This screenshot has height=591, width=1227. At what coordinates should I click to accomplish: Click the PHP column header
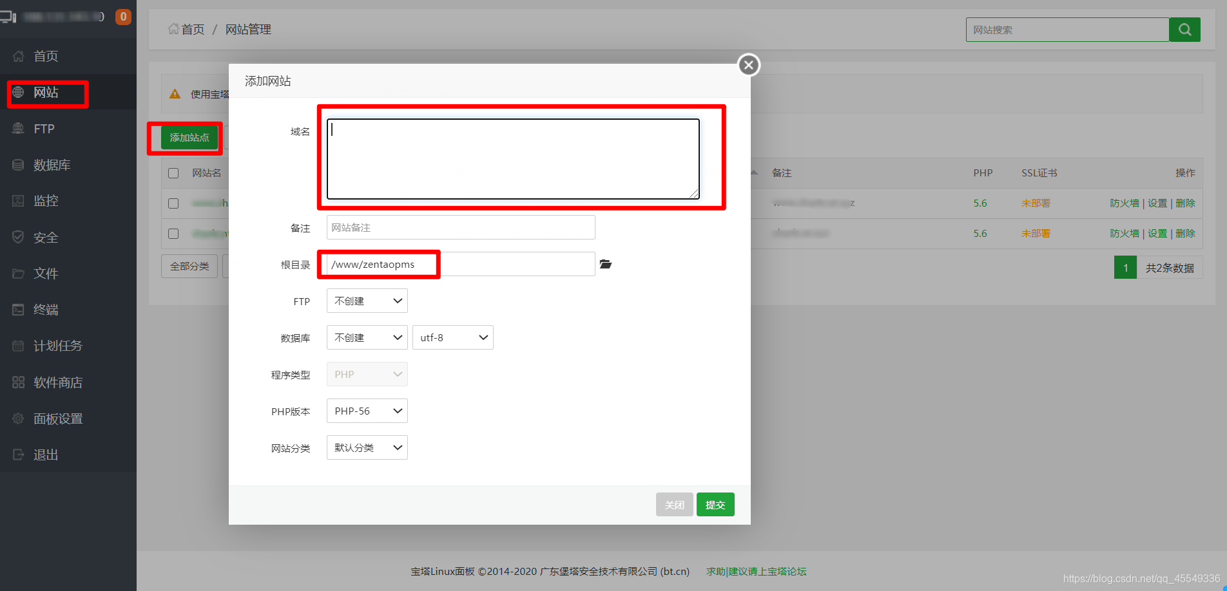(983, 173)
